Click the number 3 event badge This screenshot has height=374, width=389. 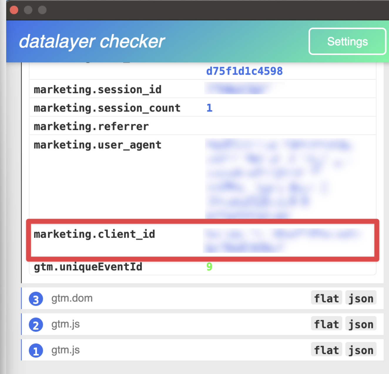click(36, 299)
